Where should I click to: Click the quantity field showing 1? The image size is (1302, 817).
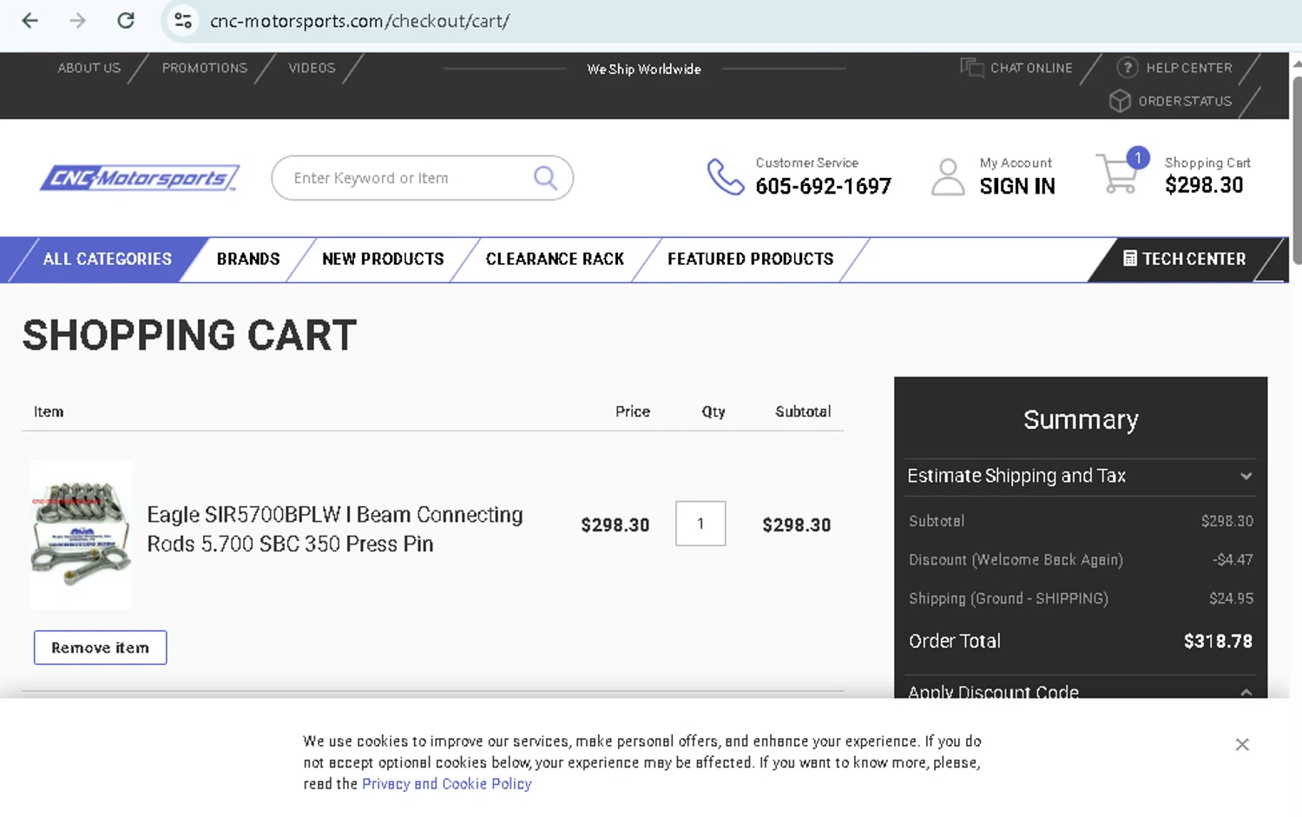pos(700,524)
